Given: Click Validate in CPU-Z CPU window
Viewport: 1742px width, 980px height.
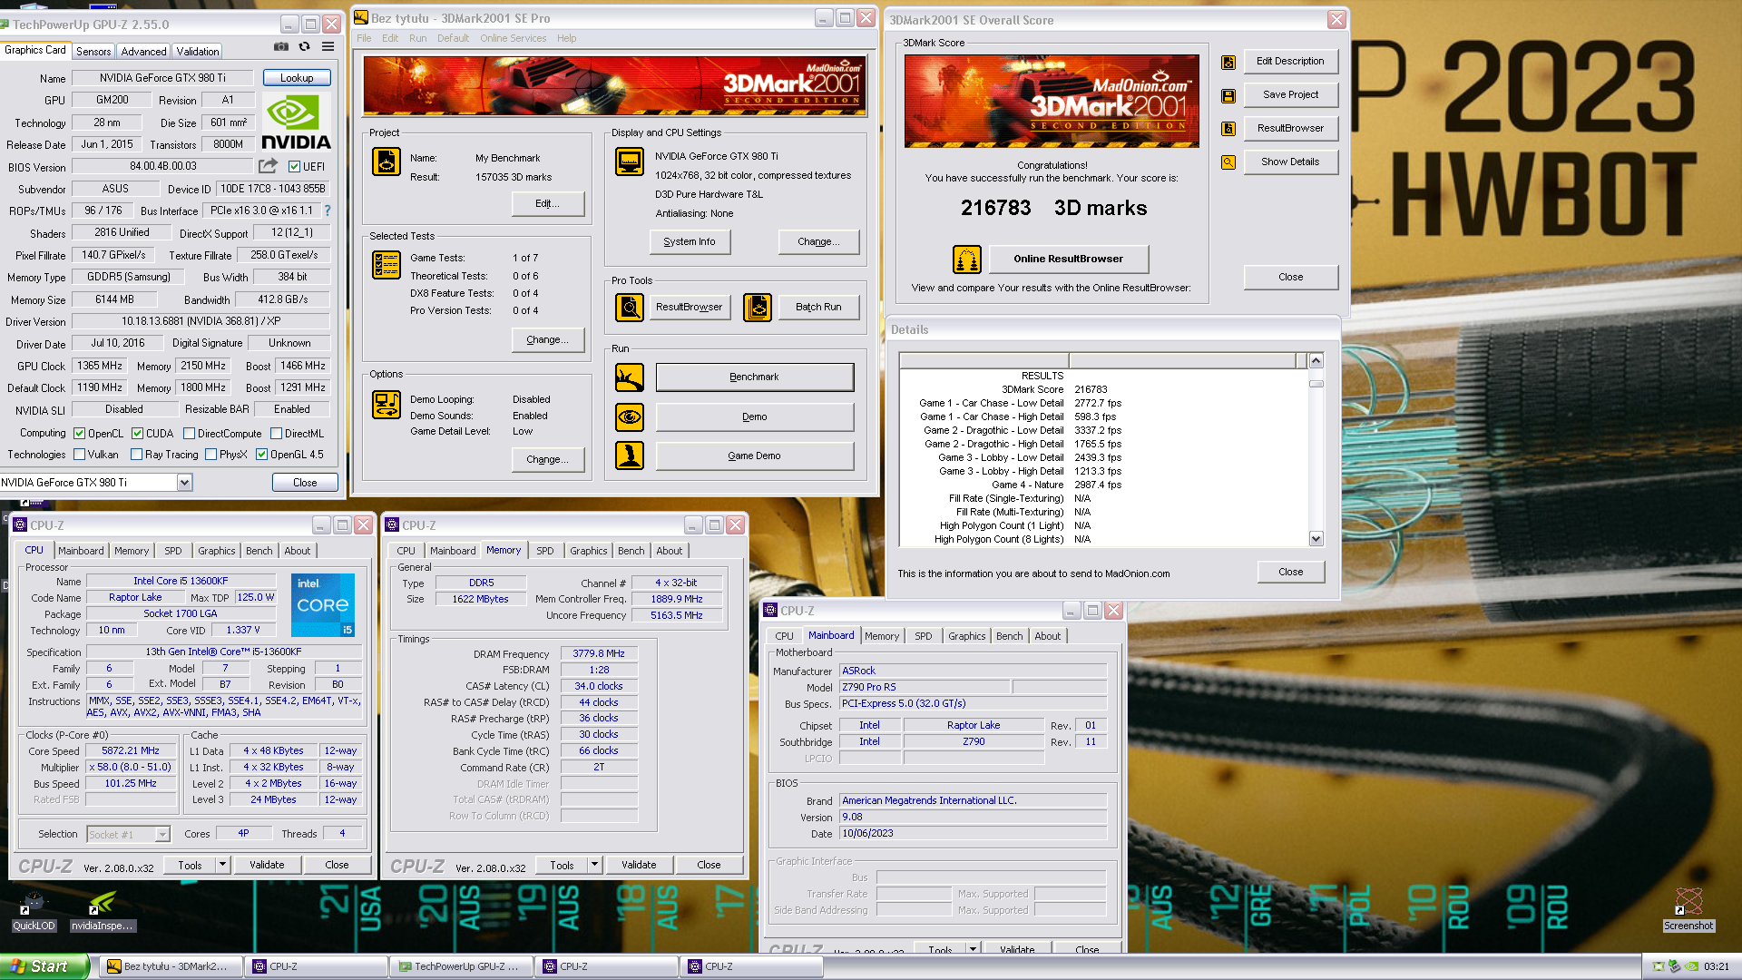Looking at the screenshot, I should point(267,865).
